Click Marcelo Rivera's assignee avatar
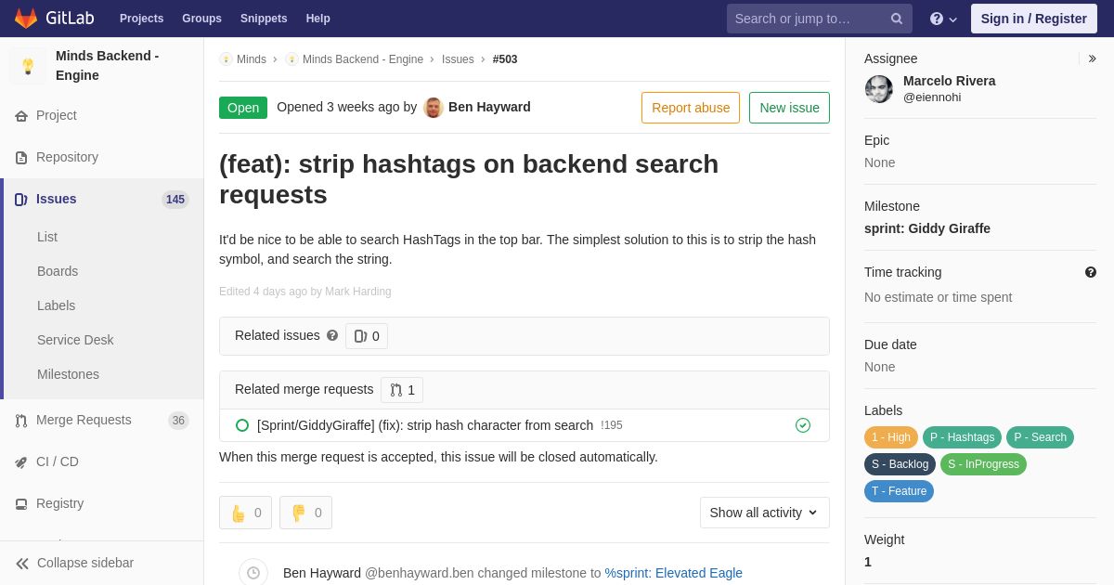Viewport: 1114px width, 585px height. pyautogui.click(x=879, y=89)
